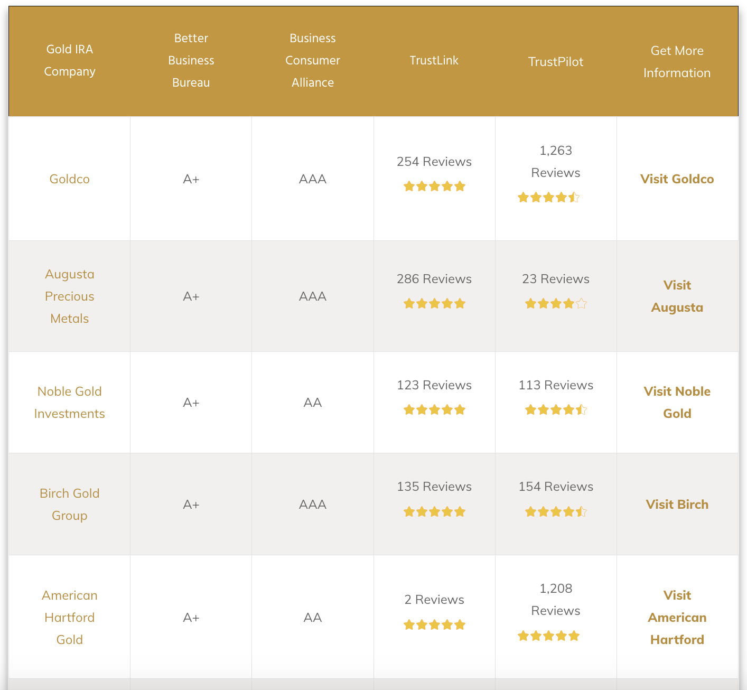Click American Hartford's TrustPilot star rating
The width and height of the screenshot is (747, 690).
(548, 636)
